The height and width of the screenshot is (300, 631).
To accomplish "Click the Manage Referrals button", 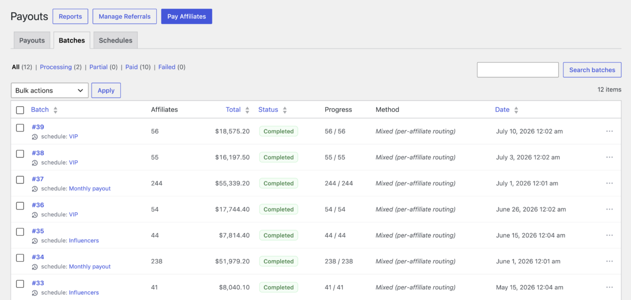I will 124,16.
